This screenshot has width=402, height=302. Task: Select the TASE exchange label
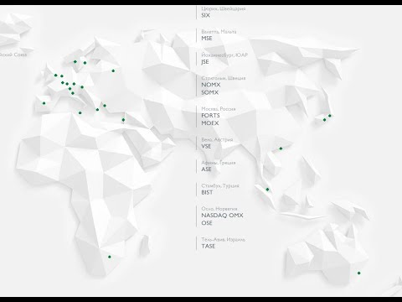[x=209, y=246]
